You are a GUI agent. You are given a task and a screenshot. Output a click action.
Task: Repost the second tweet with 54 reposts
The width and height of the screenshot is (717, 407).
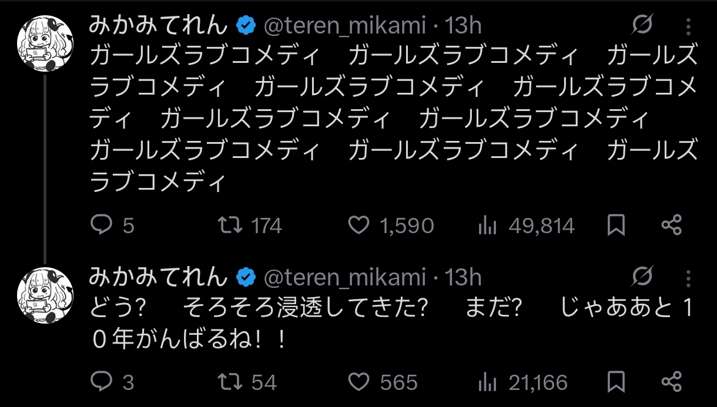(247, 383)
